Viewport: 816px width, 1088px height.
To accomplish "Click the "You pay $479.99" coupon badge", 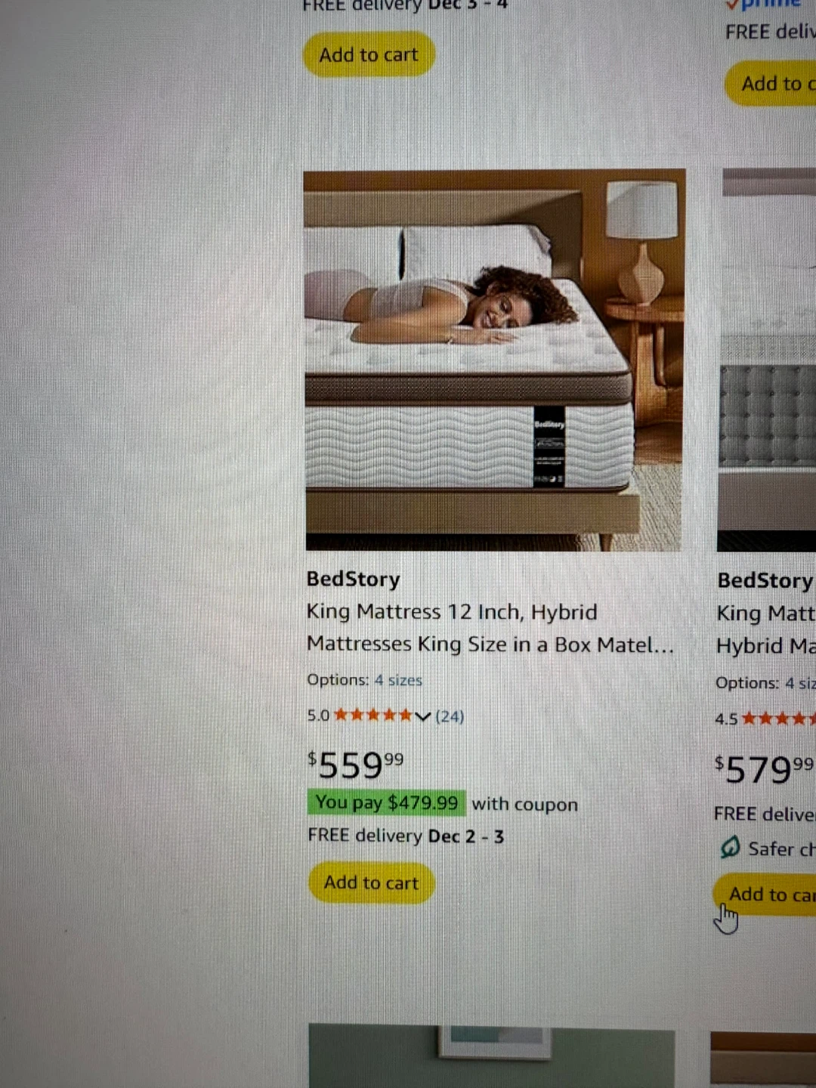I will [x=386, y=802].
